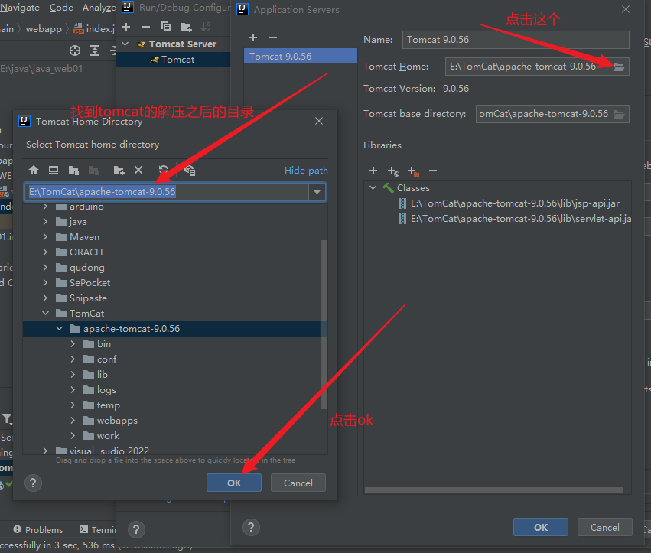Click the New Folder icon in file chooser
Screen dimensions: 651x553
pyautogui.click(x=119, y=170)
